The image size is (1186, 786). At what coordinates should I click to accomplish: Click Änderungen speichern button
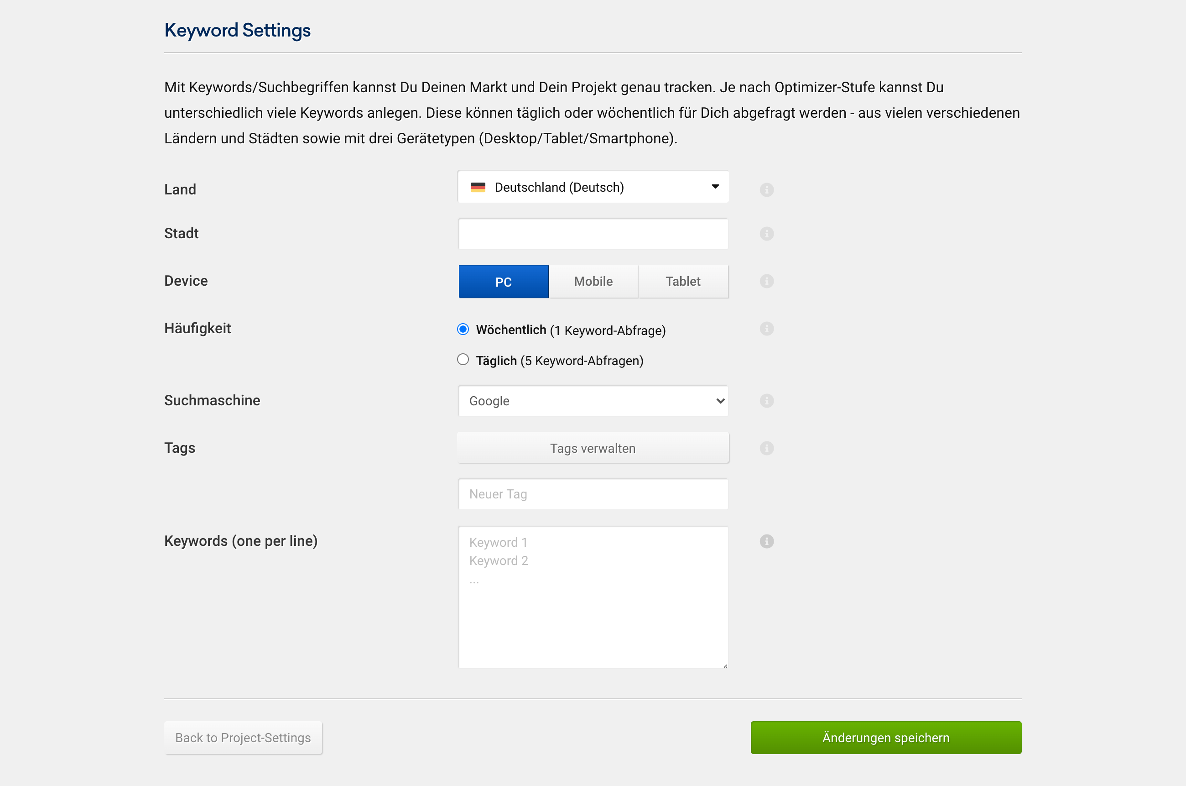[x=885, y=737]
